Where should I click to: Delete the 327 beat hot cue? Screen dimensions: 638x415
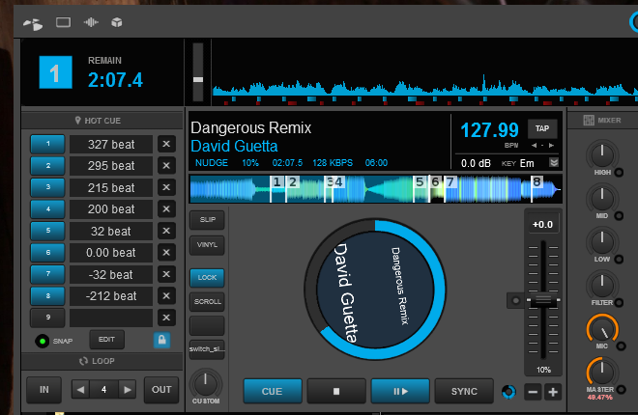coord(166,144)
